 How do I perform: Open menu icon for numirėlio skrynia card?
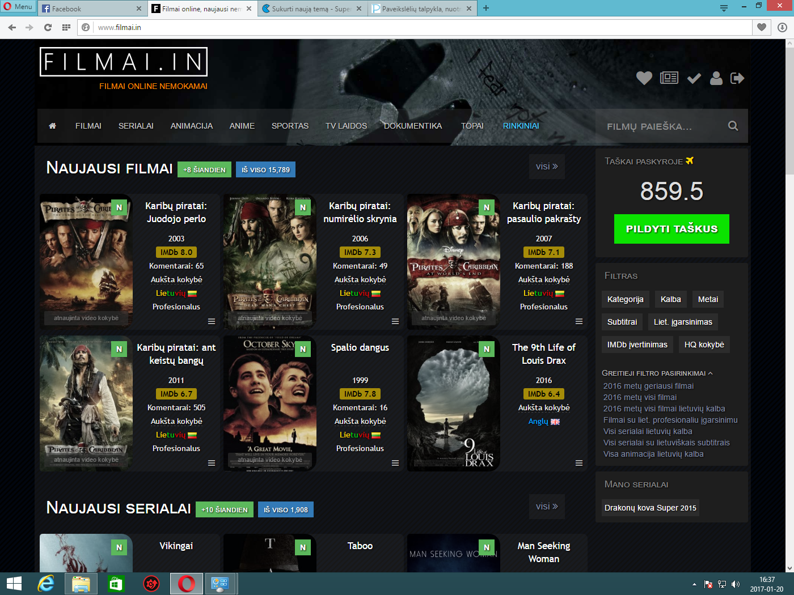(x=395, y=321)
